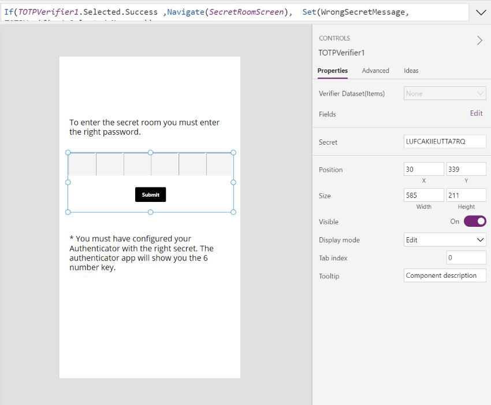Click the Height size field
The width and height of the screenshot is (491, 405).
click(466, 195)
